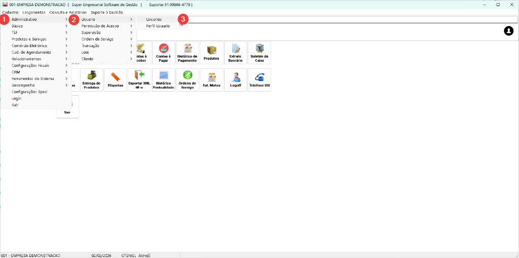Expand the Configurações Fiscais submenu
The height and width of the screenshot is (258, 519).
pos(30,65)
